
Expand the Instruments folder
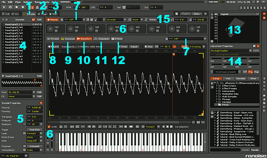[217, 91]
